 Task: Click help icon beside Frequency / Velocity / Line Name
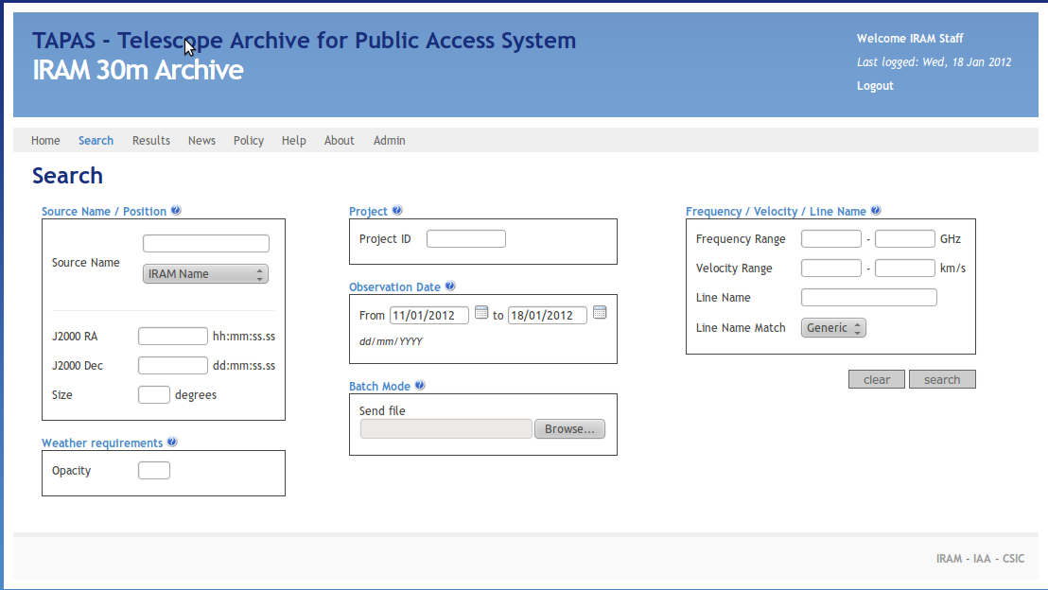[876, 211]
